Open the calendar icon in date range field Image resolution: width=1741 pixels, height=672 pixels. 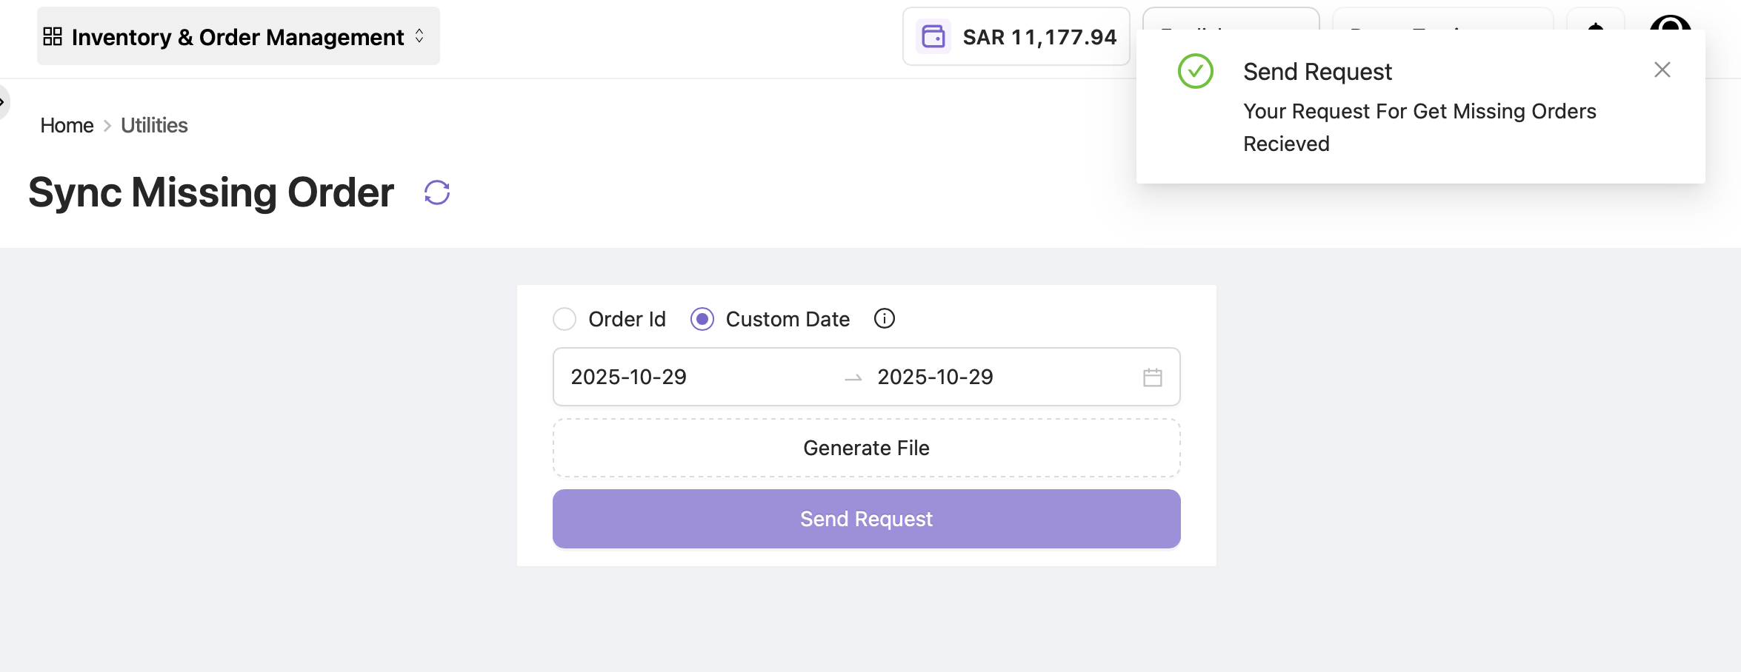tap(1152, 377)
